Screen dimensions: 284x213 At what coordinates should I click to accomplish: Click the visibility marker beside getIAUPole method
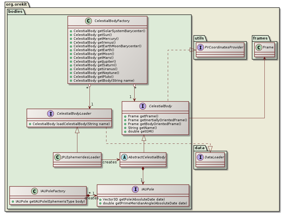coord(13,201)
